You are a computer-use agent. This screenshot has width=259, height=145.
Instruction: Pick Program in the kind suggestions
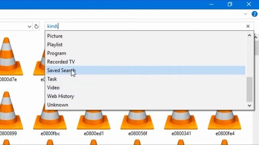pos(145,53)
